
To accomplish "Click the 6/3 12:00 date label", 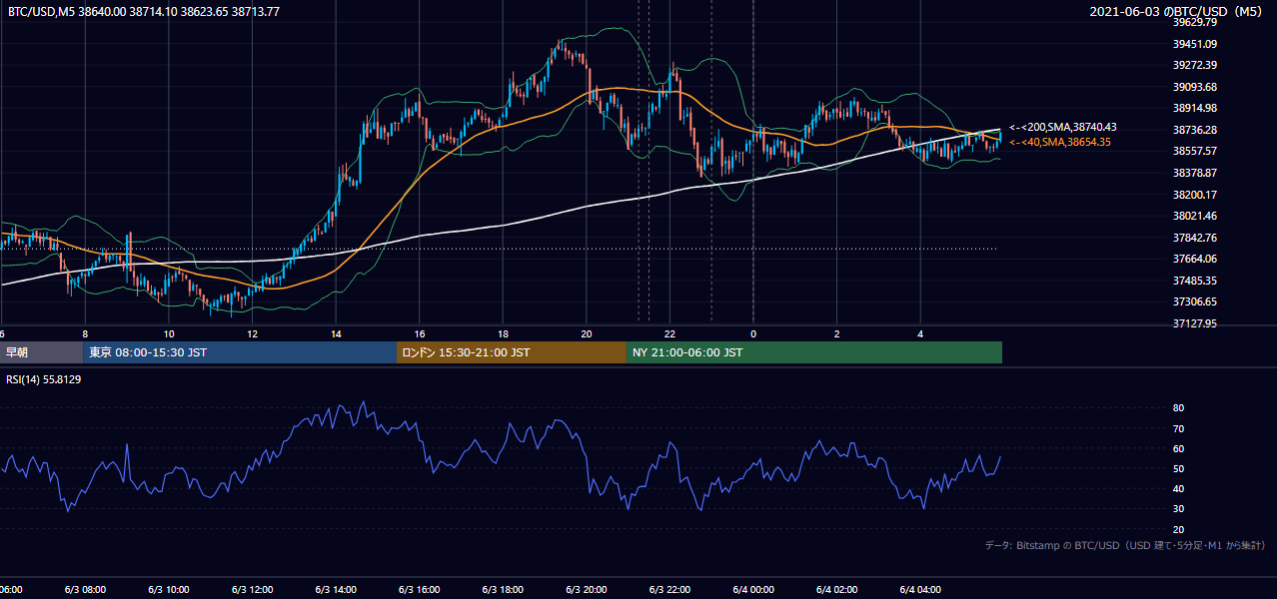I will 252,590.
